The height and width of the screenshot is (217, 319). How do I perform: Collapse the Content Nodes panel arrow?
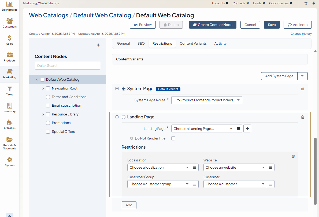pyautogui.click(x=99, y=45)
